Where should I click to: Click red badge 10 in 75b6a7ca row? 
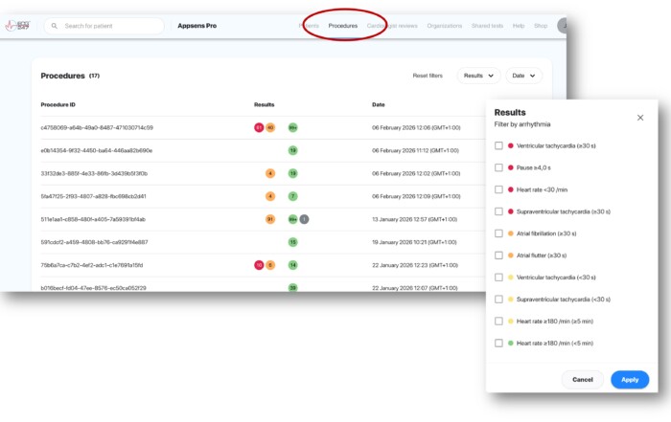click(x=259, y=265)
